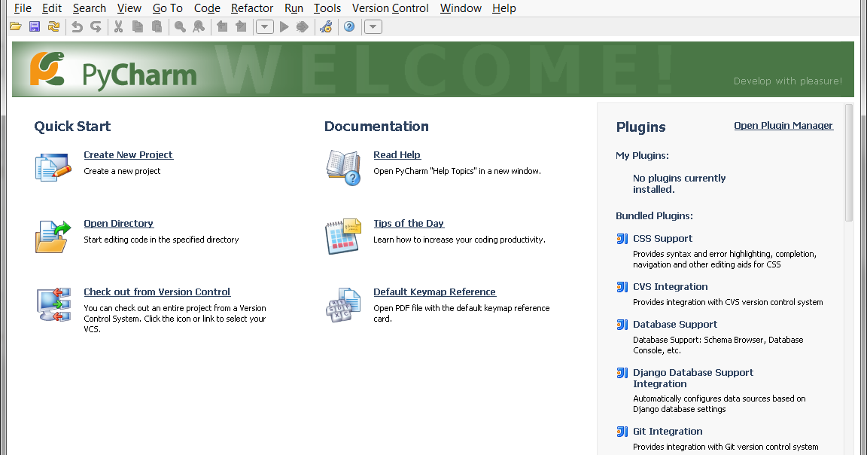This screenshot has width=867, height=455.
Task: Click the Plugins panel vertical scrollbar
Action: [x=849, y=163]
